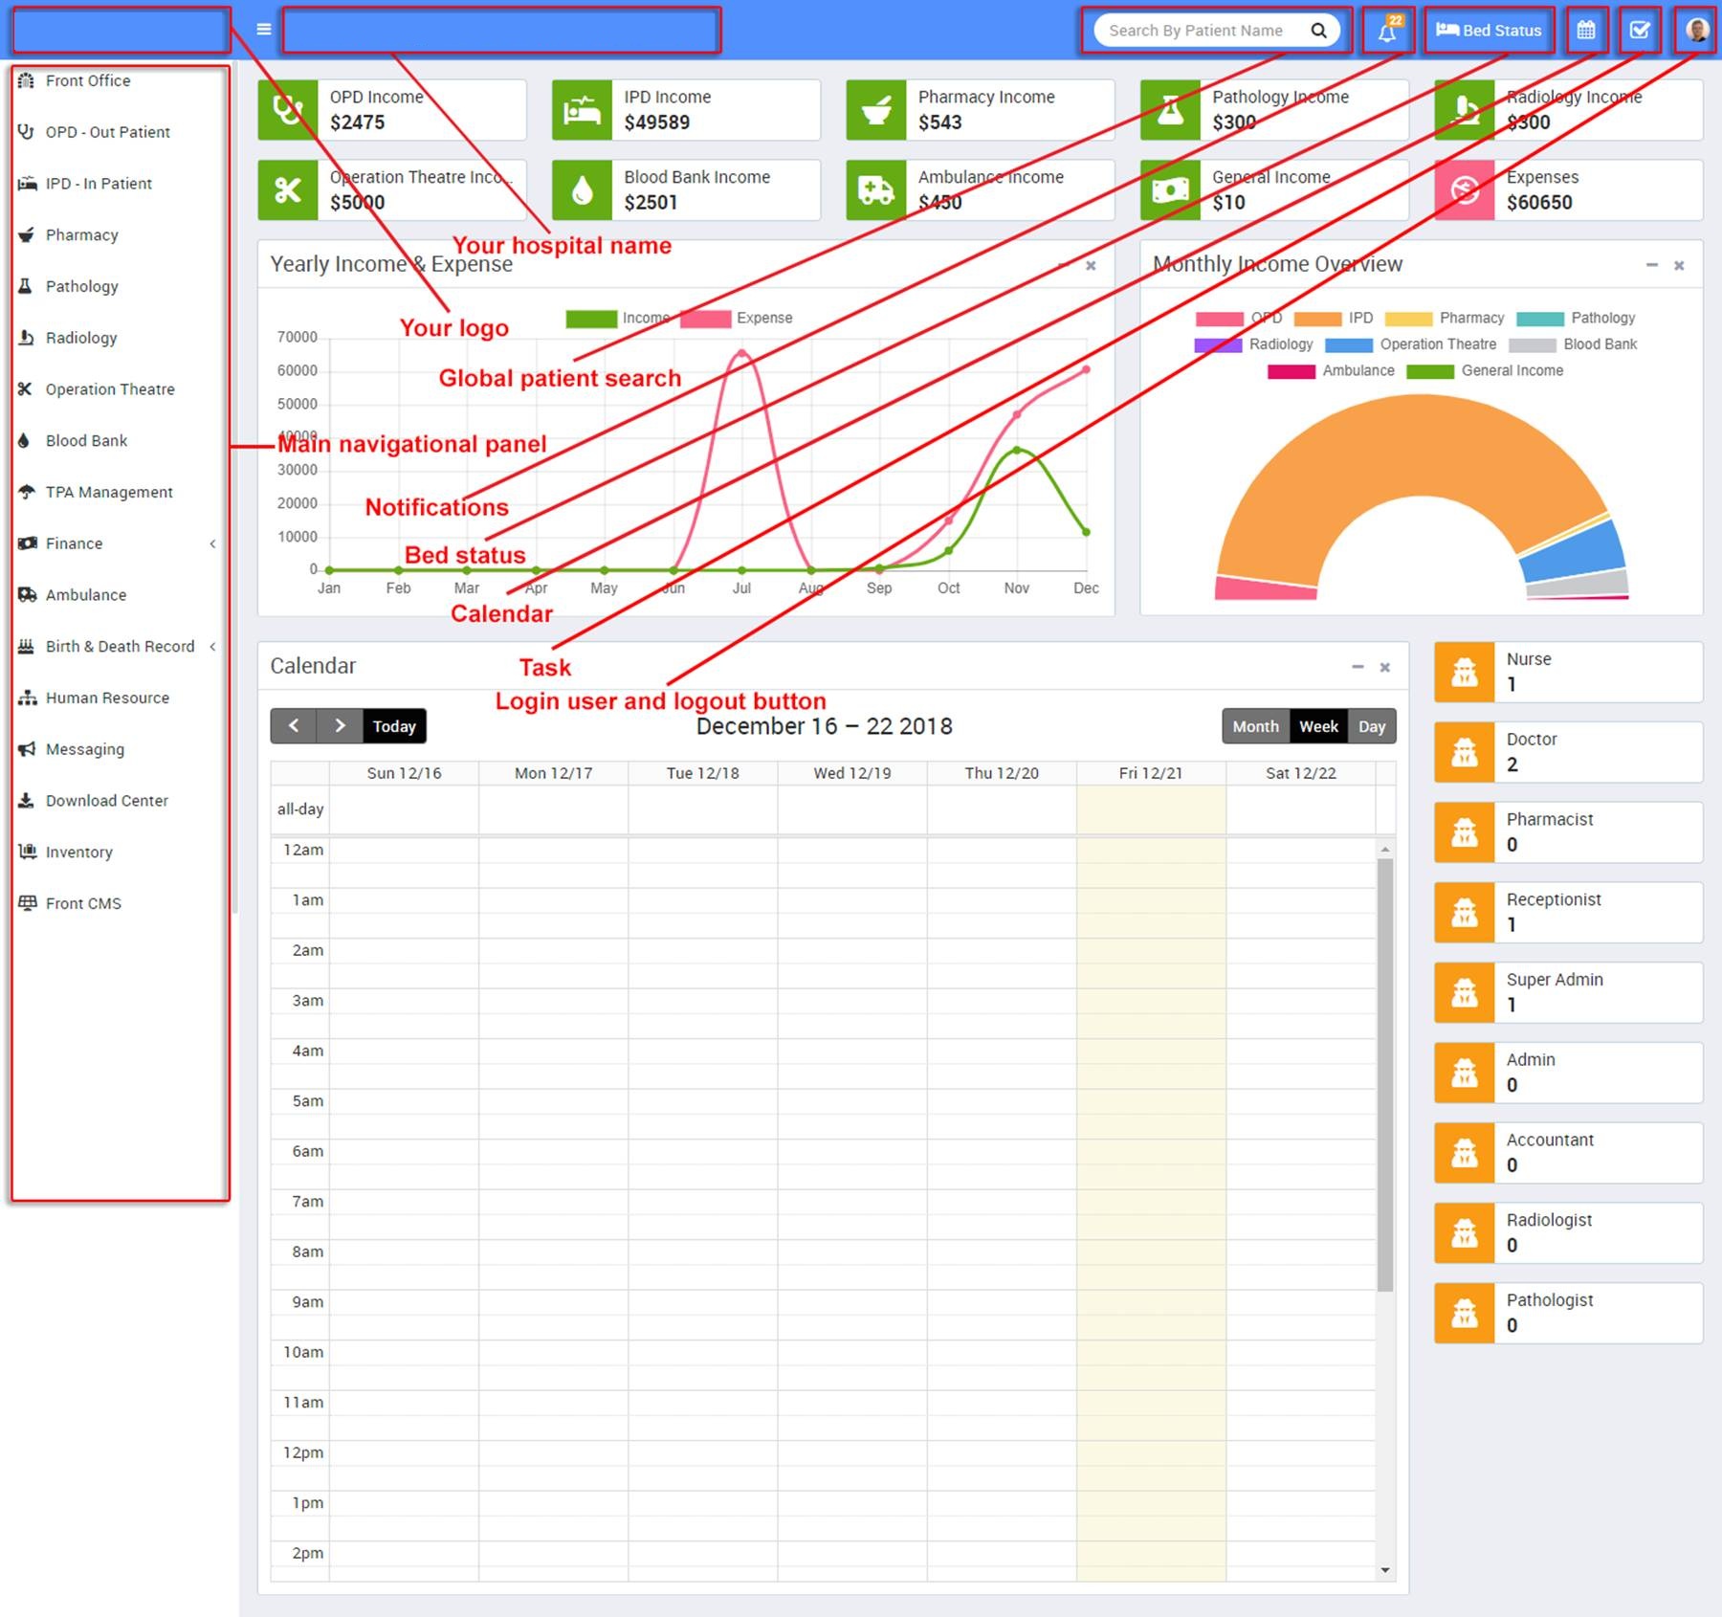Viewport: 1722px width, 1617px height.
Task: Click the Bed Status button
Action: [x=1490, y=31]
